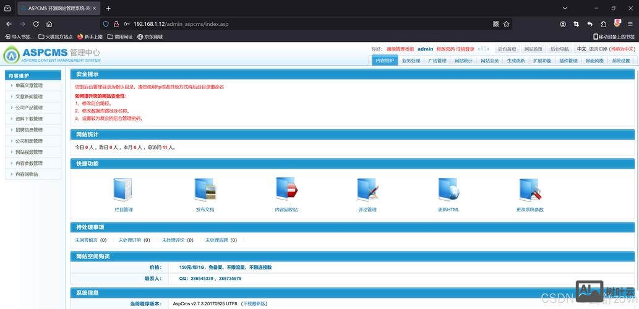This screenshot has height=309, width=639.
Task: Click the shield tracking protection icon
Action: point(106,24)
